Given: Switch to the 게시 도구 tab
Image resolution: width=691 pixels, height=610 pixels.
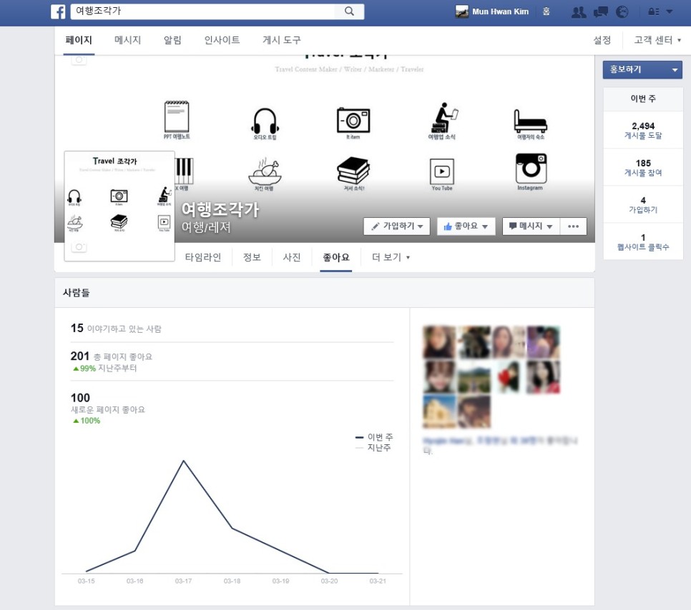Looking at the screenshot, I should [x=281, y=40].
